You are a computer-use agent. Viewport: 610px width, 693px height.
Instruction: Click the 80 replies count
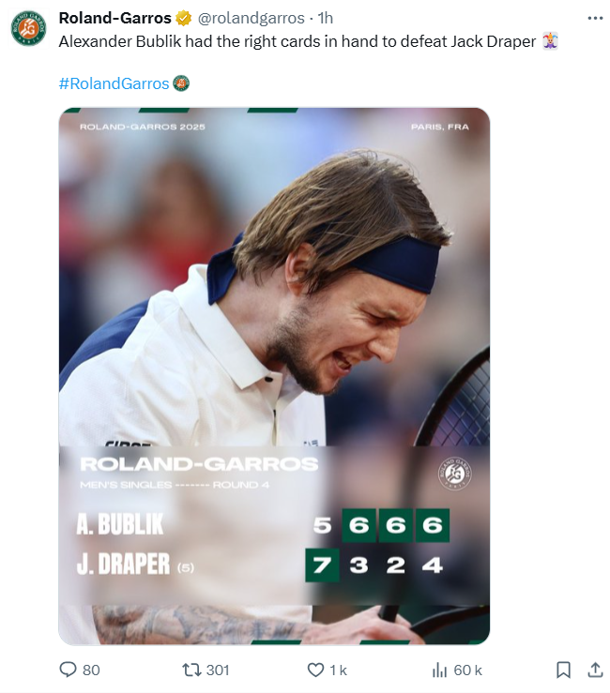(91, 670)
